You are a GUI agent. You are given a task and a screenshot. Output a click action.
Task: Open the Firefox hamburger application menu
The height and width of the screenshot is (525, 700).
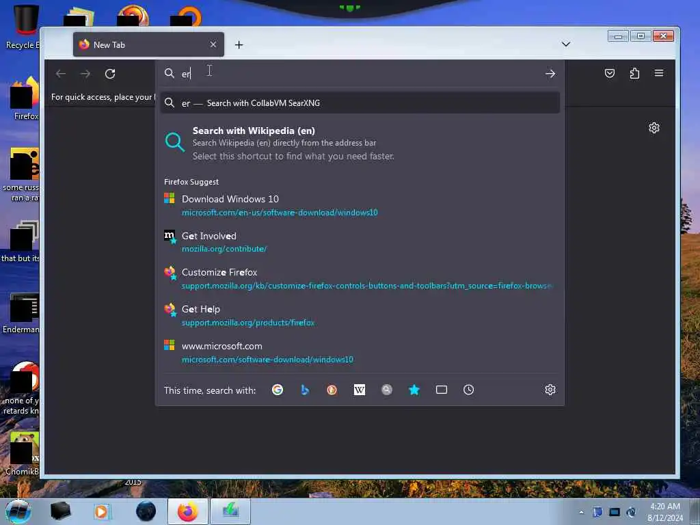click(x=659, y=73)
